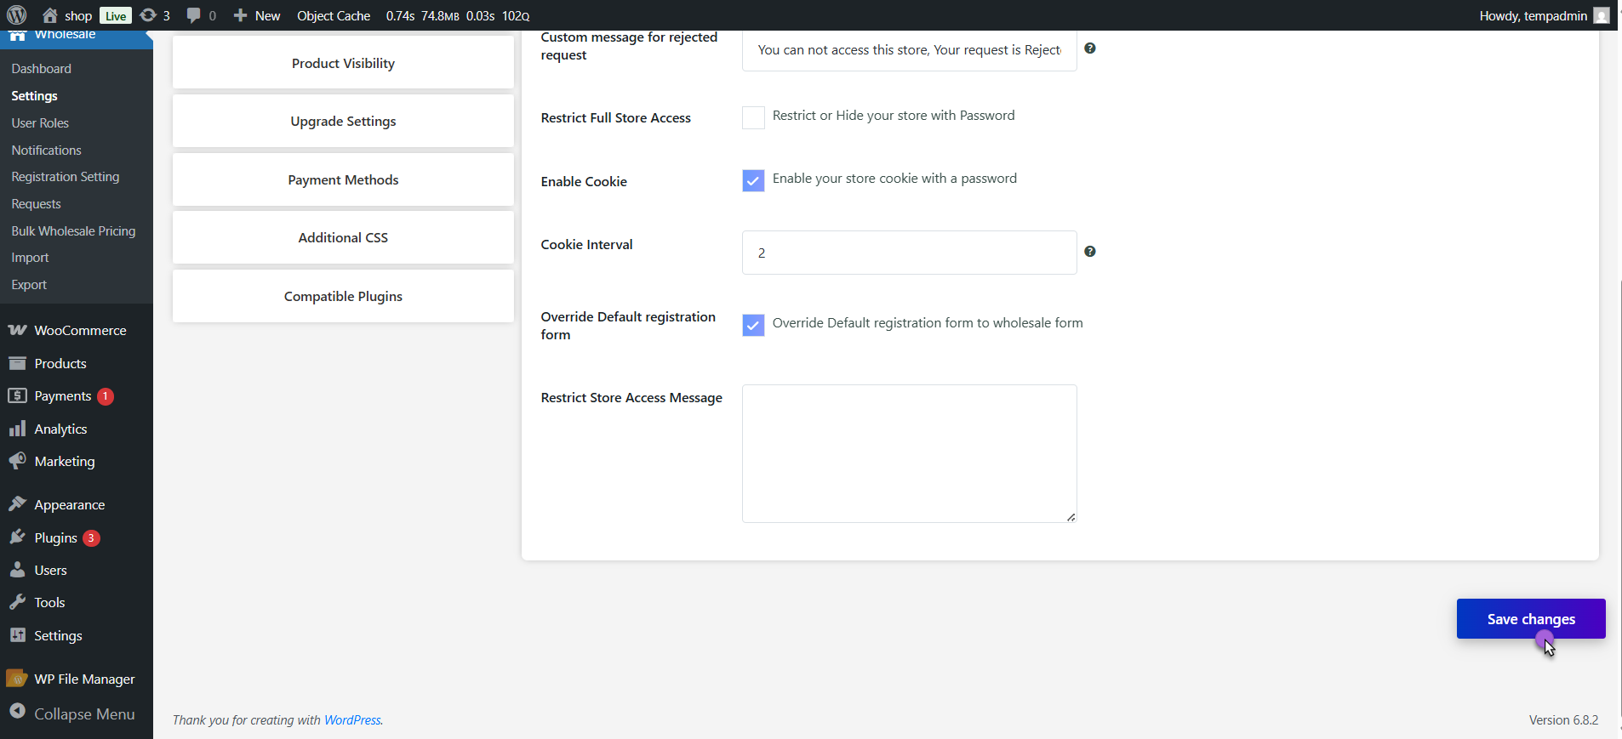
Task: Click the Products archive icon
Action: (x=17, y=363)
